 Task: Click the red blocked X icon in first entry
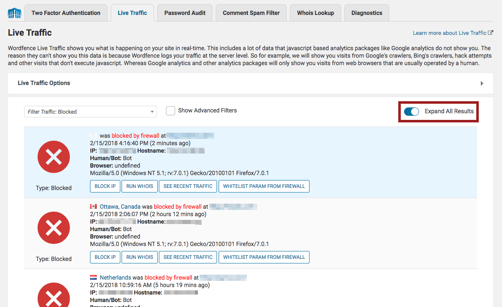(54, 156)
